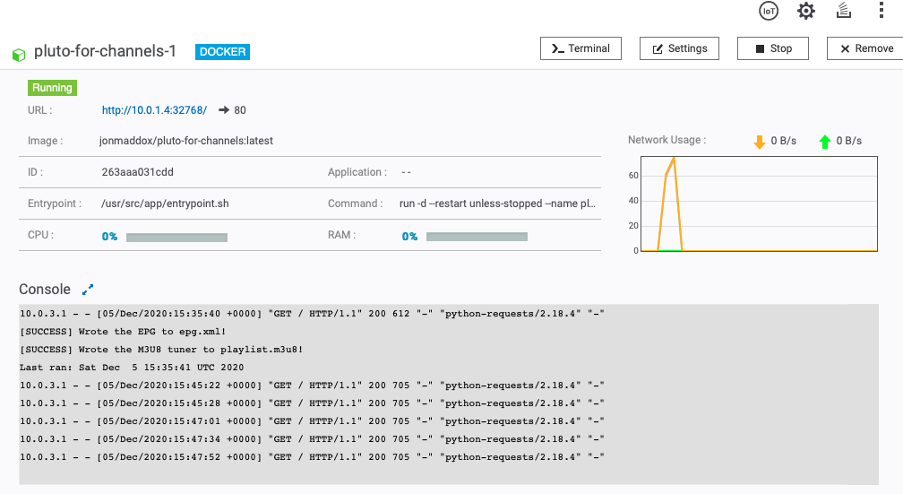Click the green Running status label
Screen dimensions: 903x494
tap(52, 88)
